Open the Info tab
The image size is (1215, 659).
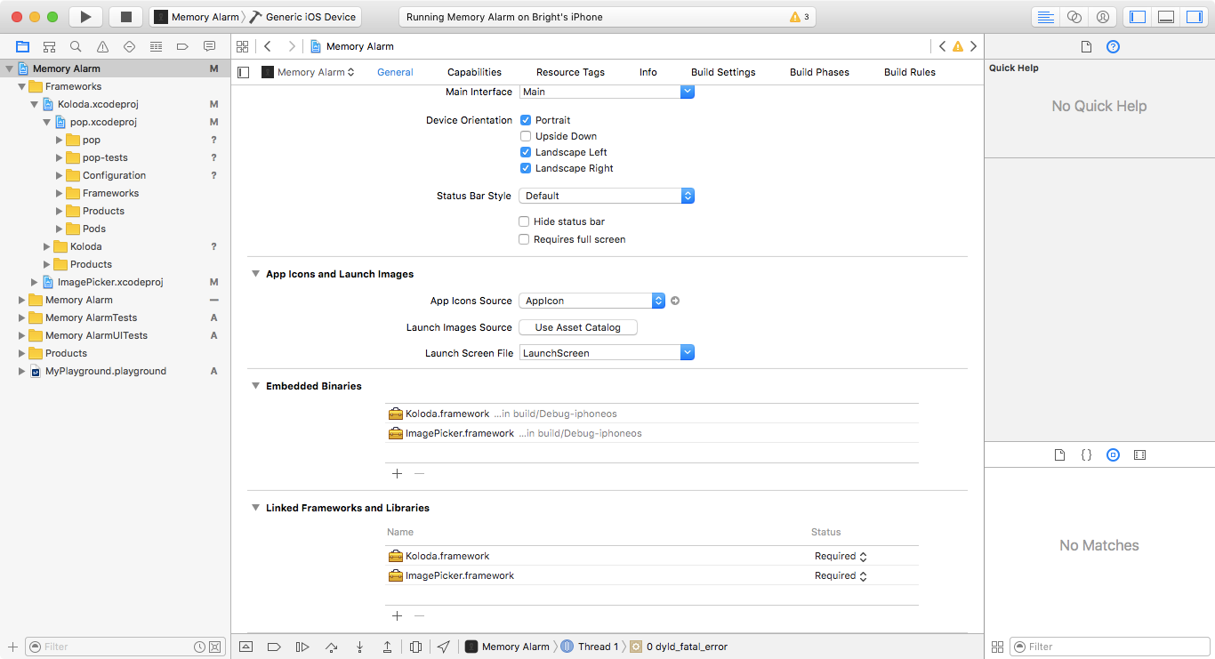coord(648,72)
